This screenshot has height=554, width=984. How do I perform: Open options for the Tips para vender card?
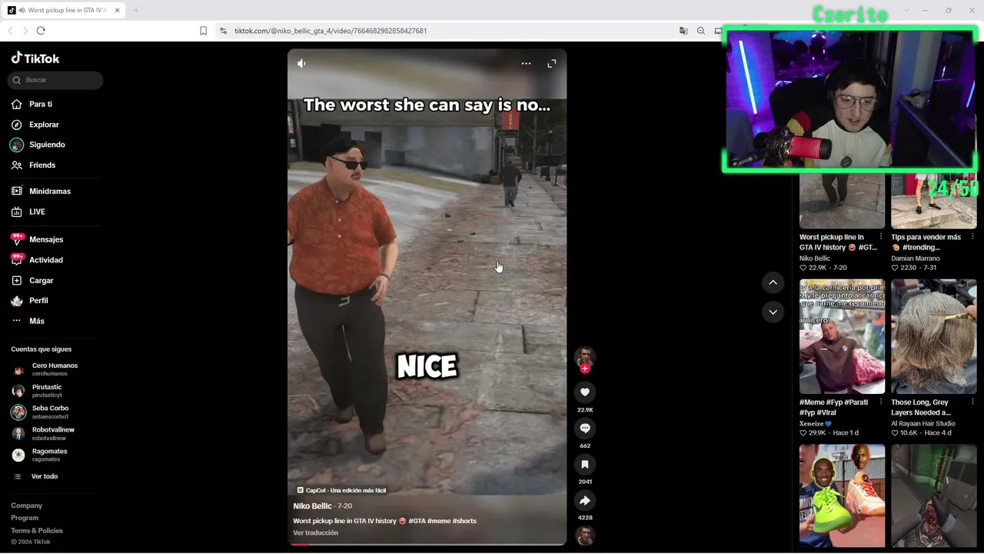[972, 237]
